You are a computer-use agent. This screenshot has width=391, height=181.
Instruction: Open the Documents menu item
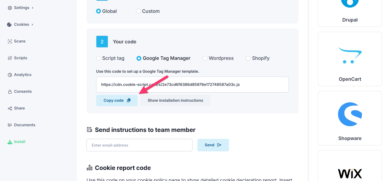(x=25, y=125)
